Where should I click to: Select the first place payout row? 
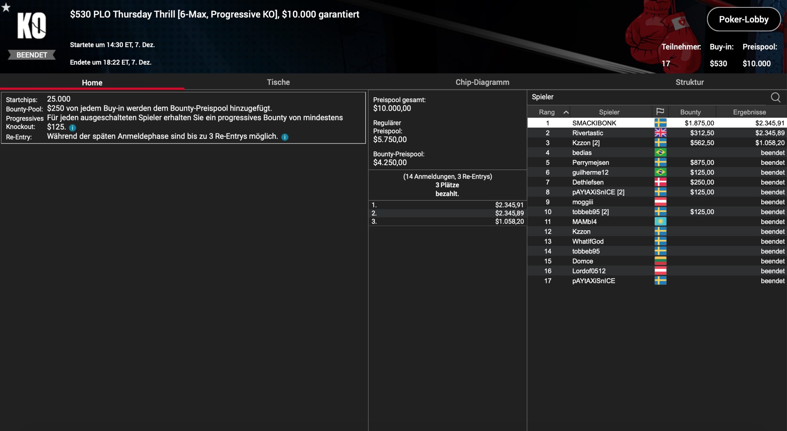(447, 205)
